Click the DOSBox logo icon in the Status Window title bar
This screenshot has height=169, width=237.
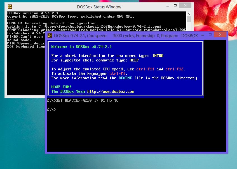click(11, 7)
